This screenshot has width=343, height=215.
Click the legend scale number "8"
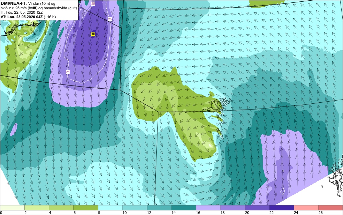click(99, 213)
